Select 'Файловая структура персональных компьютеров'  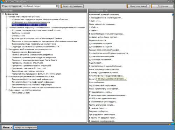click(34, 44)
